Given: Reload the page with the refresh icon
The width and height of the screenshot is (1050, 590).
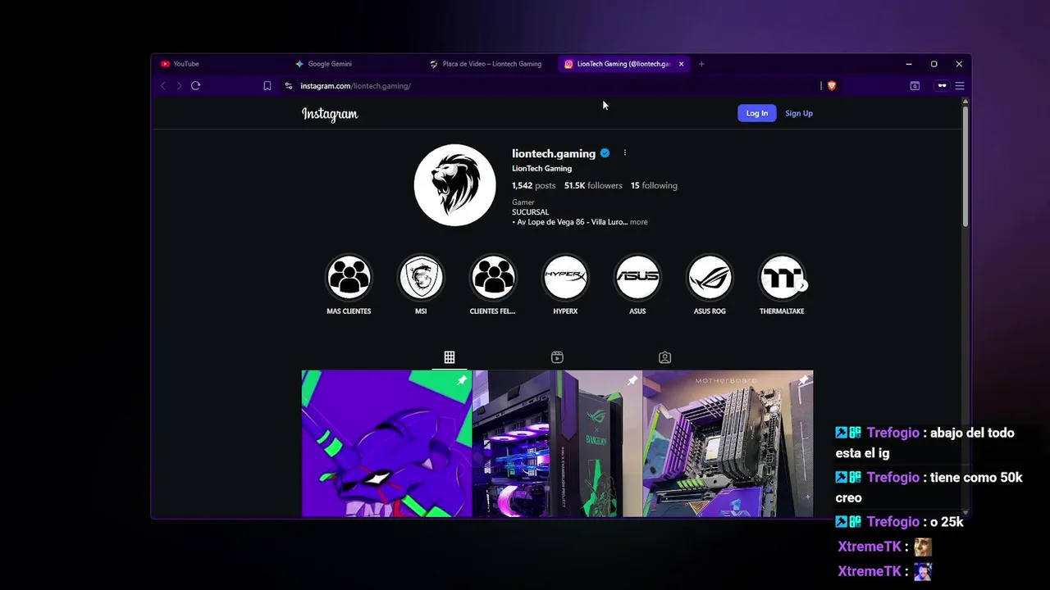Looking at the screenshot, I should [x=195, y=85].
